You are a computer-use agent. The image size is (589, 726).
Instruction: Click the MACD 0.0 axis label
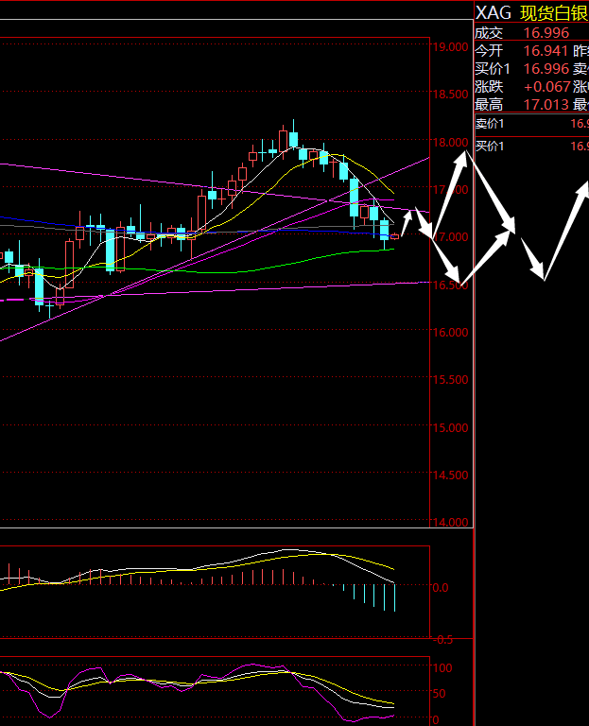coord(440,588)
